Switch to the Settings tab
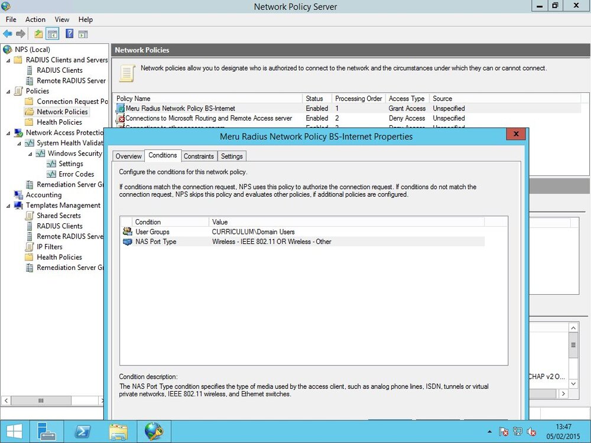Screen dimensions: 591x443 [232, 156]
